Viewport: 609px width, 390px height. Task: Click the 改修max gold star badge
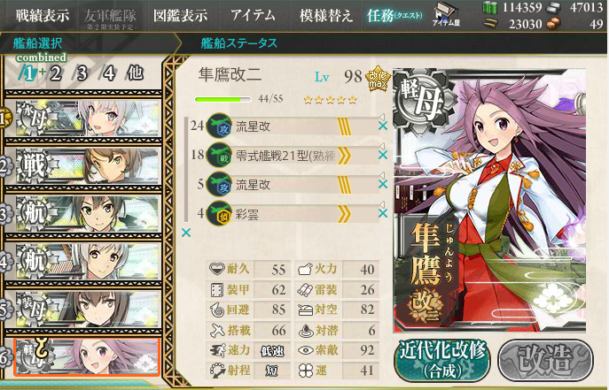(378, 79)
